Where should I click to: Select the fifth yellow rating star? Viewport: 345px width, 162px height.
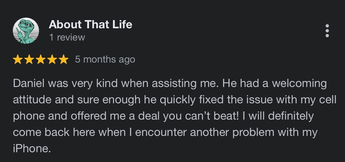point(63,59)
